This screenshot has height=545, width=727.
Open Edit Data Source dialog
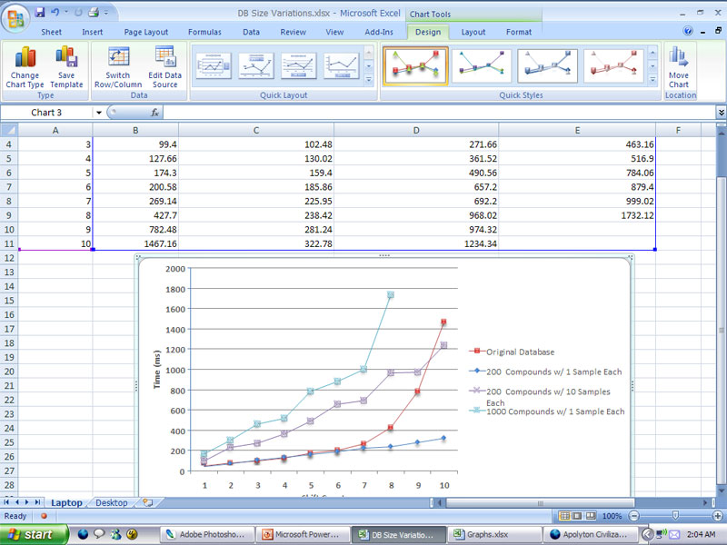pos(164,58)
